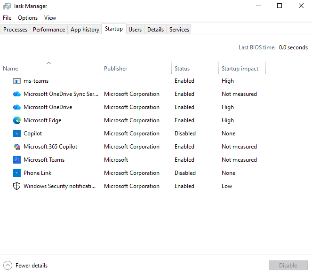This screenshot has width=312, height=275.
Task: Switch to the Details tab
Action: (155, 30)
